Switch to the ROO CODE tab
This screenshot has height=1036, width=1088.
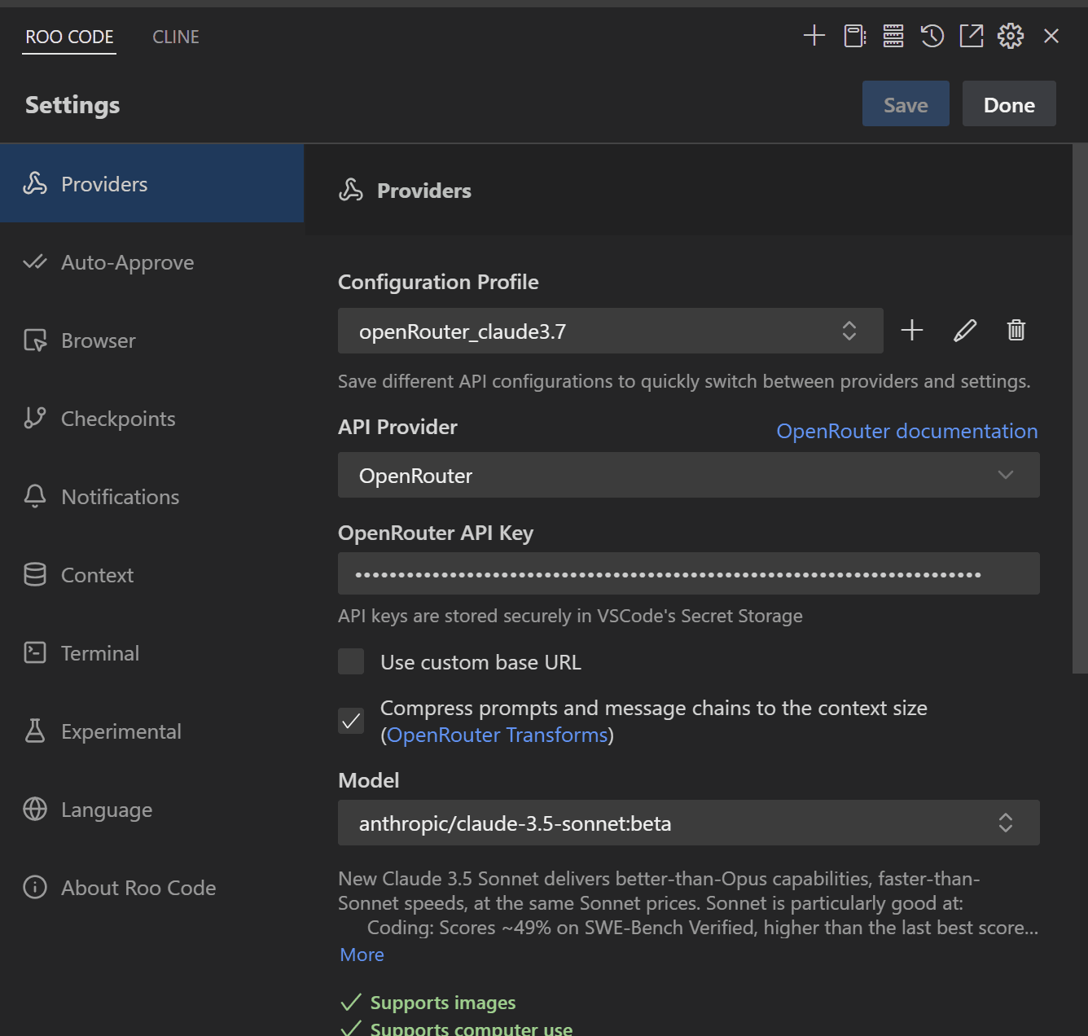(x=69, y=37)
